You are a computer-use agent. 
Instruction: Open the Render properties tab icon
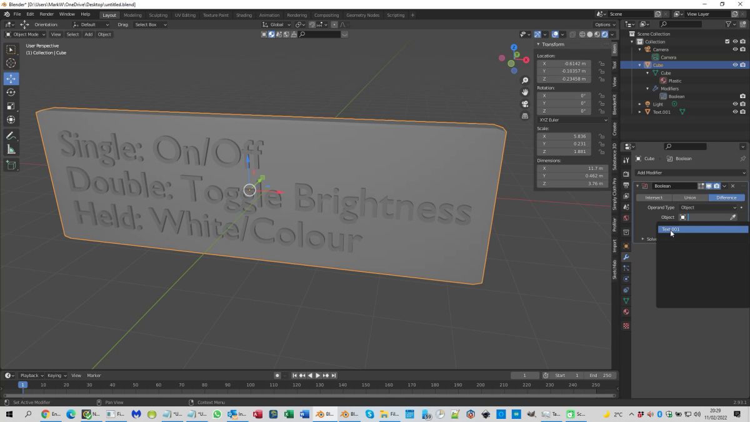point(626,174)
